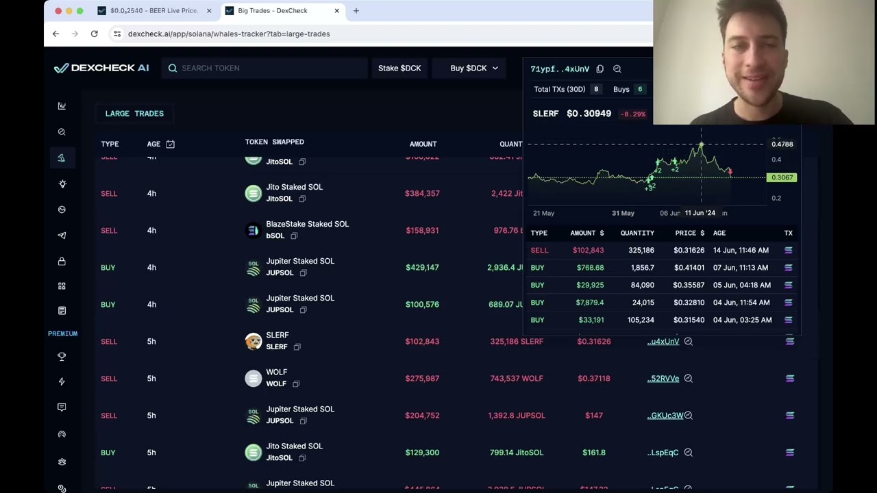
Task: Open wallet link ..u4xUnV
Action: 663,341
